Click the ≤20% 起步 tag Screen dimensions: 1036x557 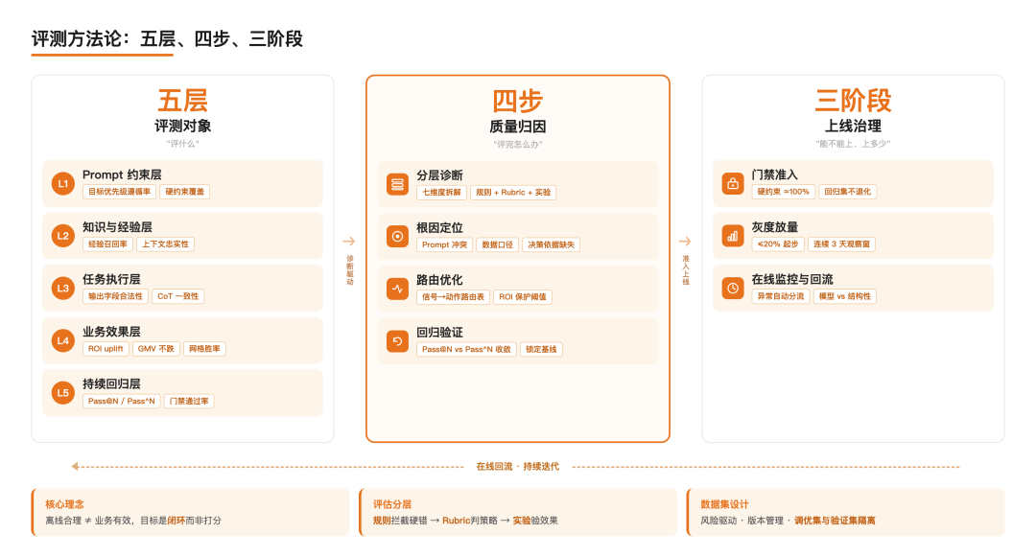[778, 244]
